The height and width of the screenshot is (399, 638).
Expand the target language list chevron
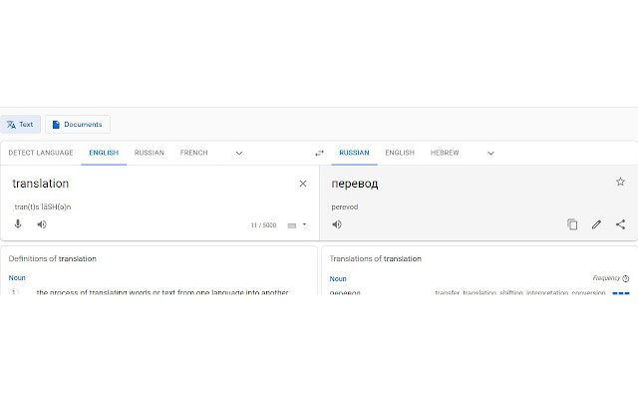pyautogui.click(x=490, y=153)
